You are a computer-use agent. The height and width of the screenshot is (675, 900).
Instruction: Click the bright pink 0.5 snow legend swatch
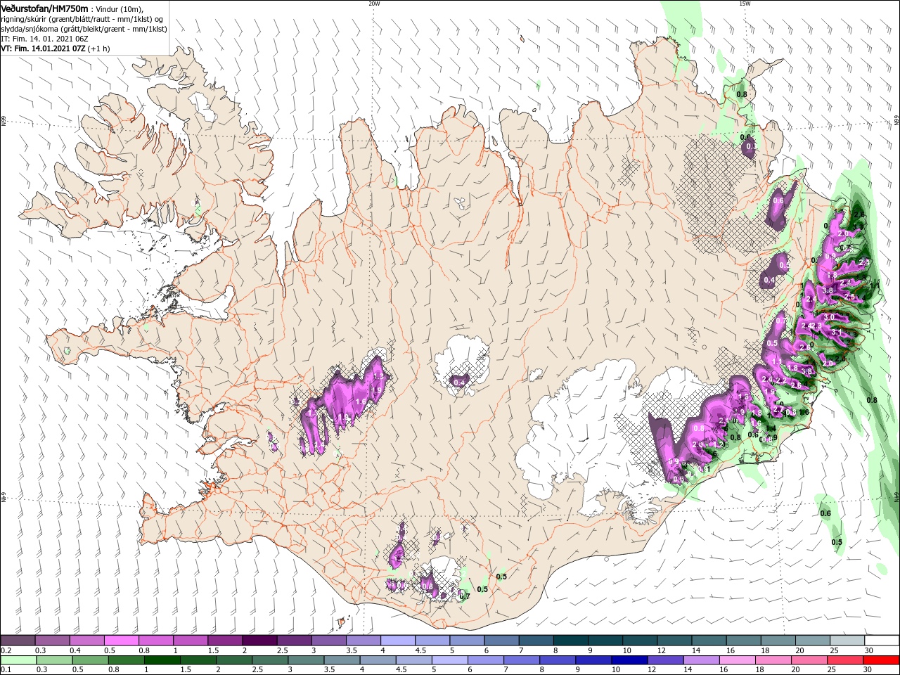click(x=121, y=641)
